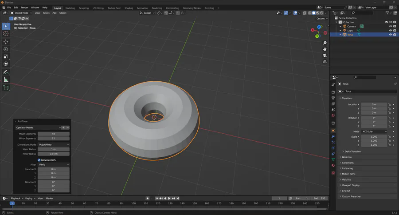Add an operator preset with plus button
The height and width of the screenshot is (215, 399).
tap(63, 127)
